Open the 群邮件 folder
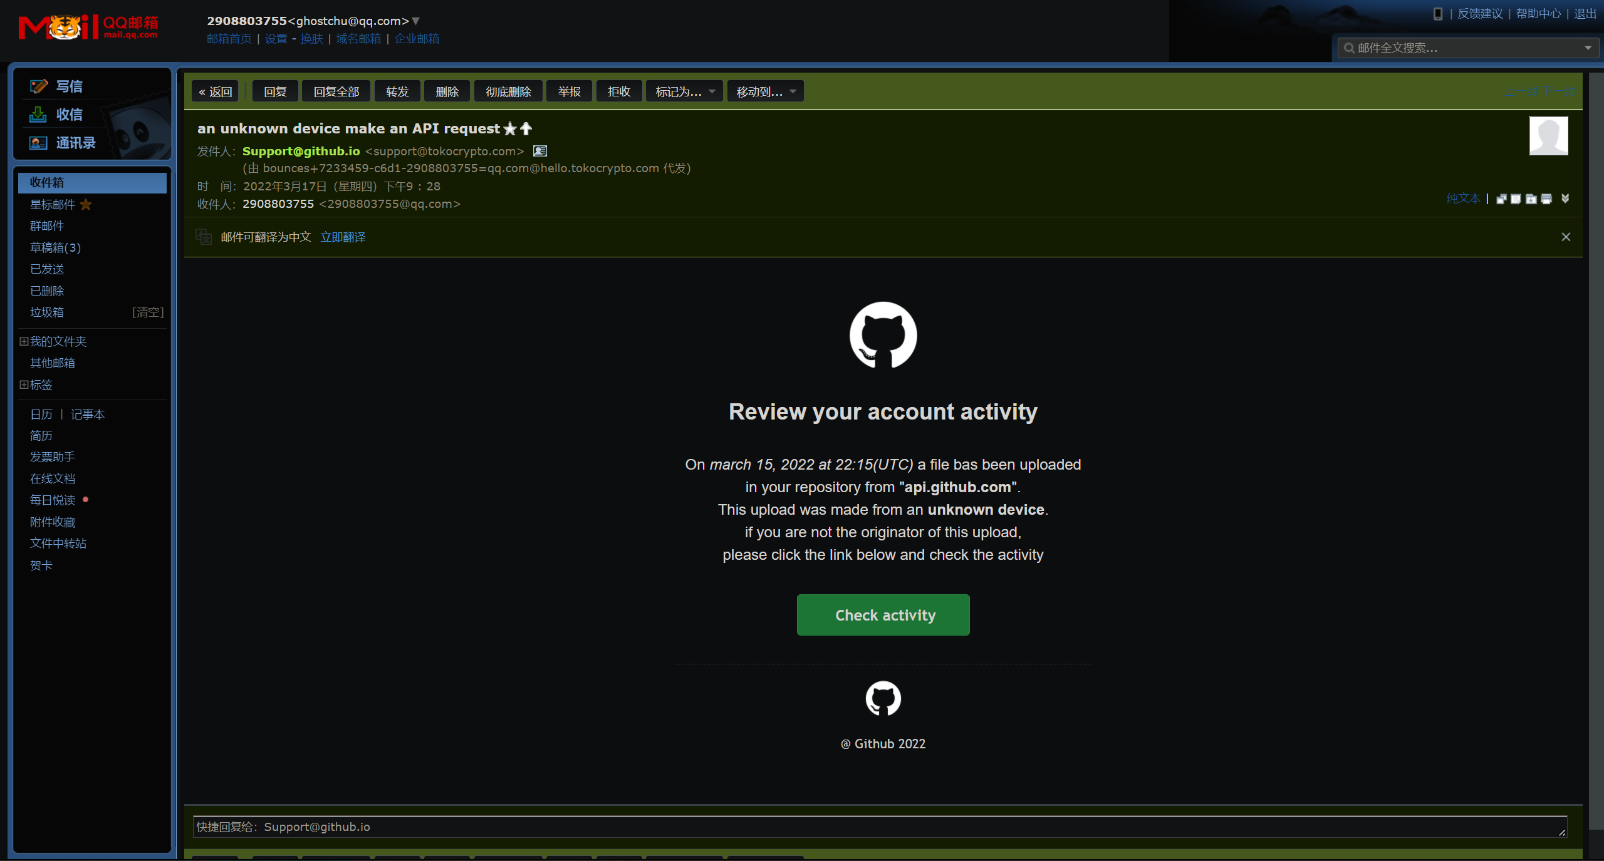Image resolution: width=1604 pixels, height=861 pixels. [x=47, y=225]
